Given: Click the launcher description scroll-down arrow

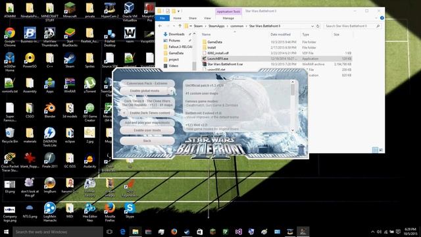Looking at the screenshot, I should 293,130.
